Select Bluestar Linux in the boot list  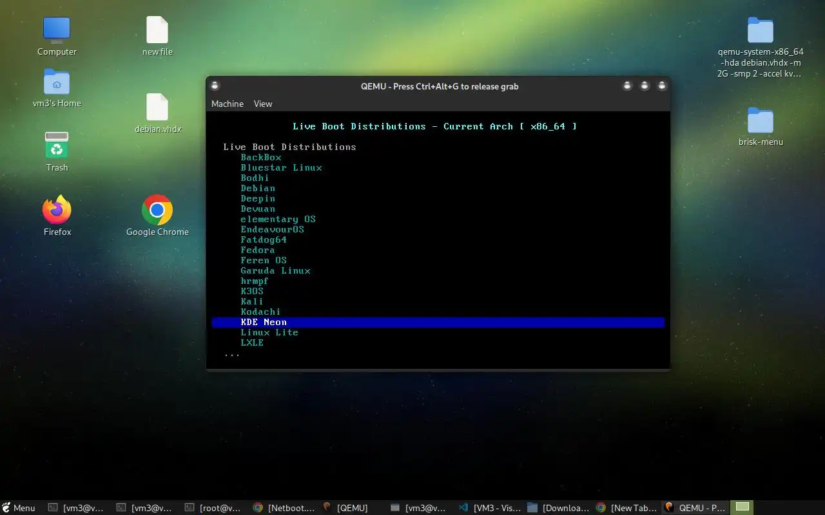(x=281, y=167)
